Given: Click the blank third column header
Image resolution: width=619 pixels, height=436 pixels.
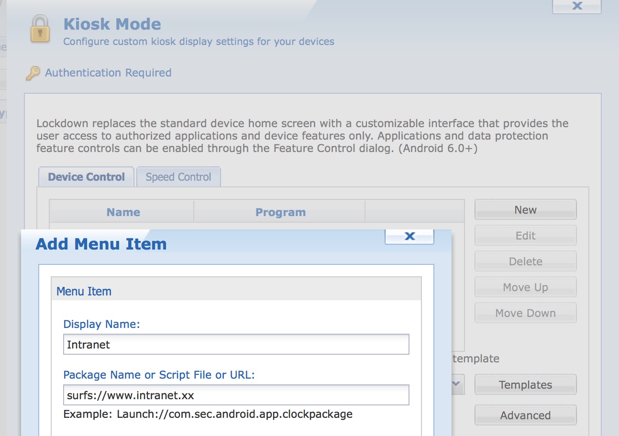Looking at the screenshot, I should [414, 212].
